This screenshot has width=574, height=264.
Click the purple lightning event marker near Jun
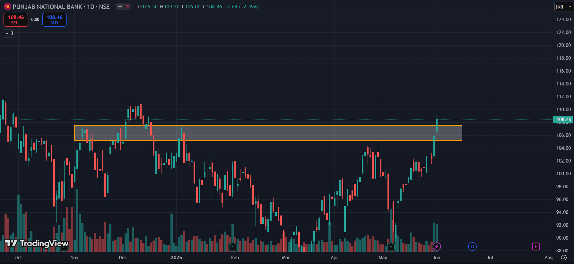pos(437,247)
